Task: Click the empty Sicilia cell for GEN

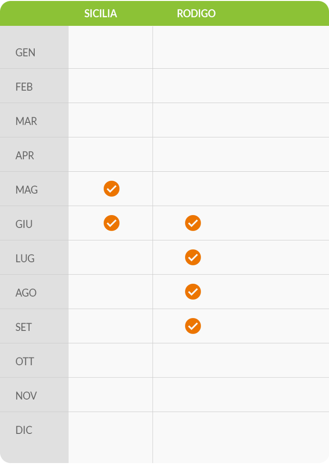Action: pyautogui.click(x=110, y=48)
